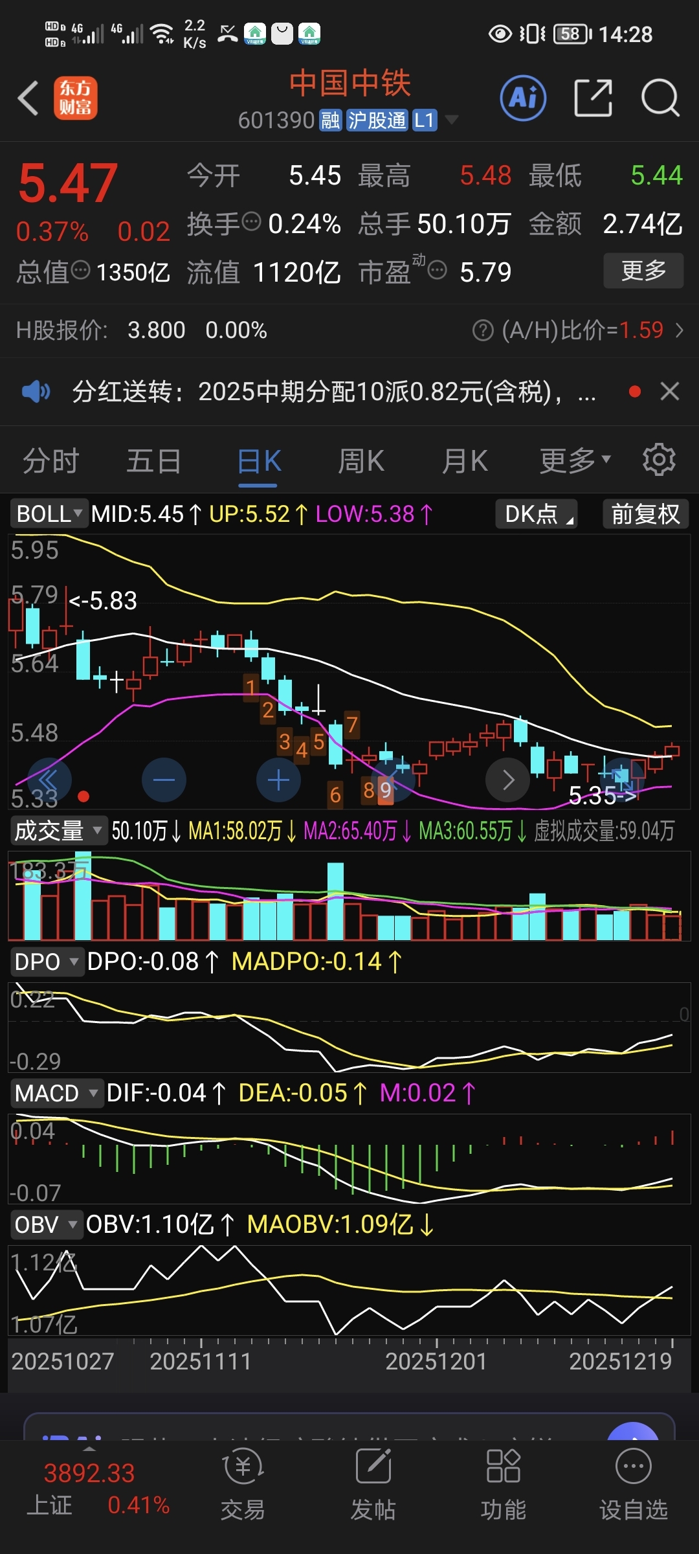
Task: Tap the 更多 quote details button
Action: (643, 270)
